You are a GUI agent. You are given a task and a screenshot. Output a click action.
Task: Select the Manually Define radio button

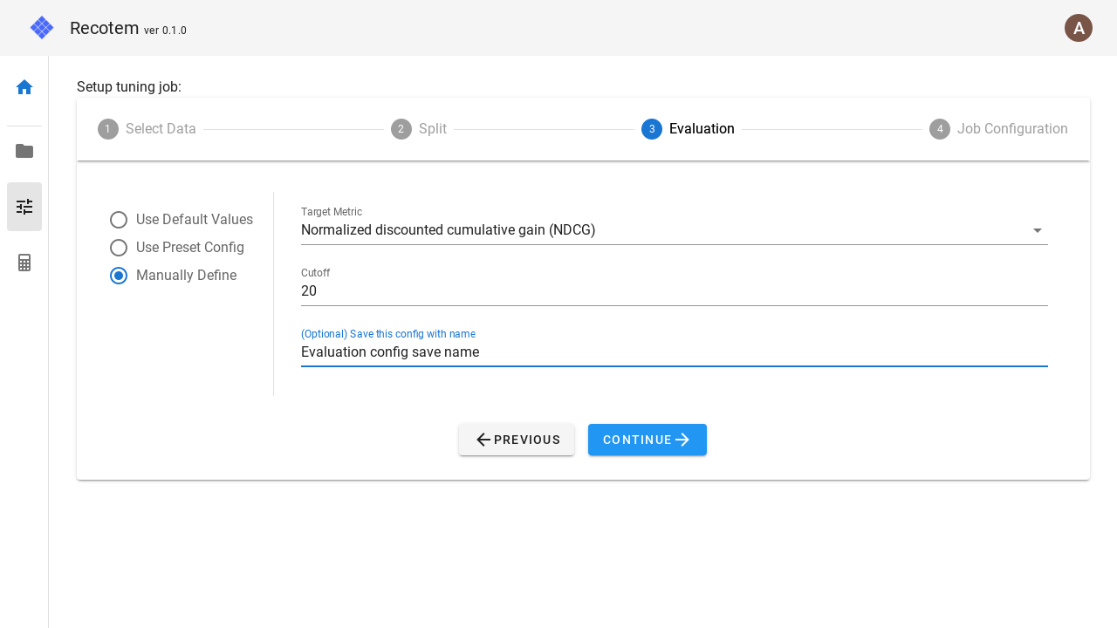tap(119, 276)
